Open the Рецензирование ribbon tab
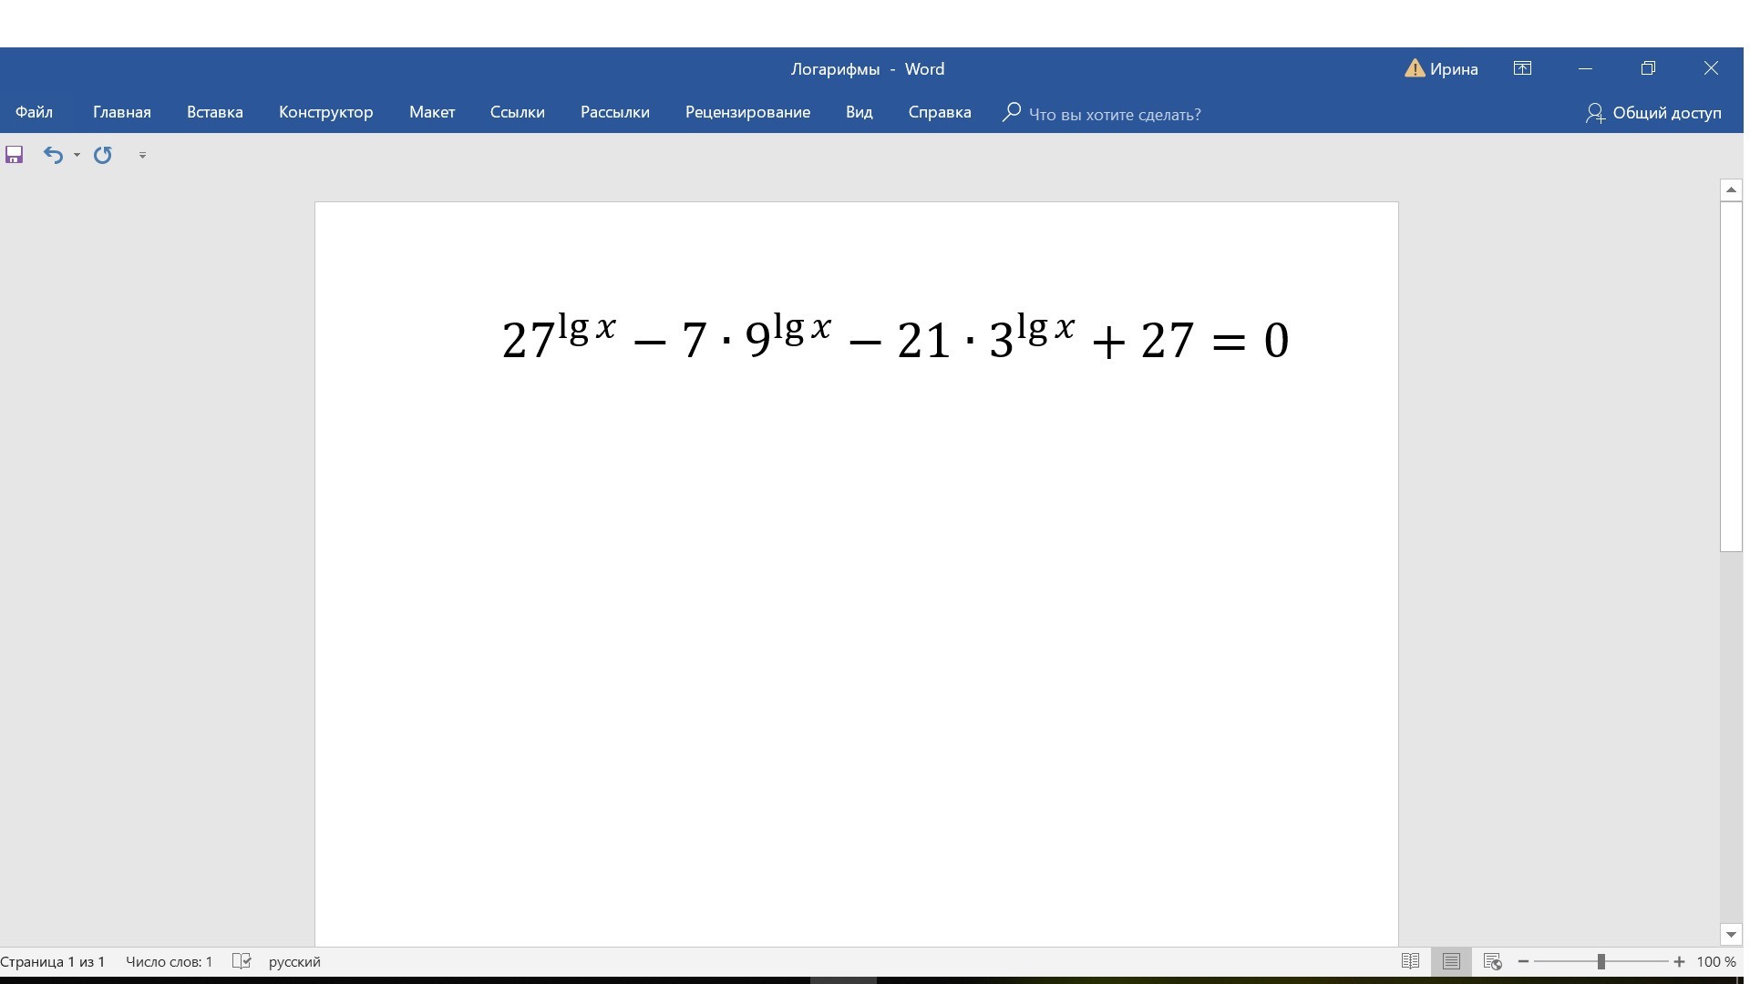This screenshot has width=1750, height=984. (x=747, y=112)
